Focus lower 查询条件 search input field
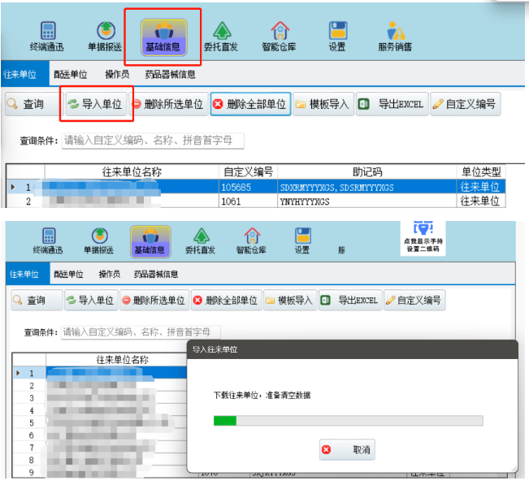Screen dimensions: 529x485 (x=141, y=332)
